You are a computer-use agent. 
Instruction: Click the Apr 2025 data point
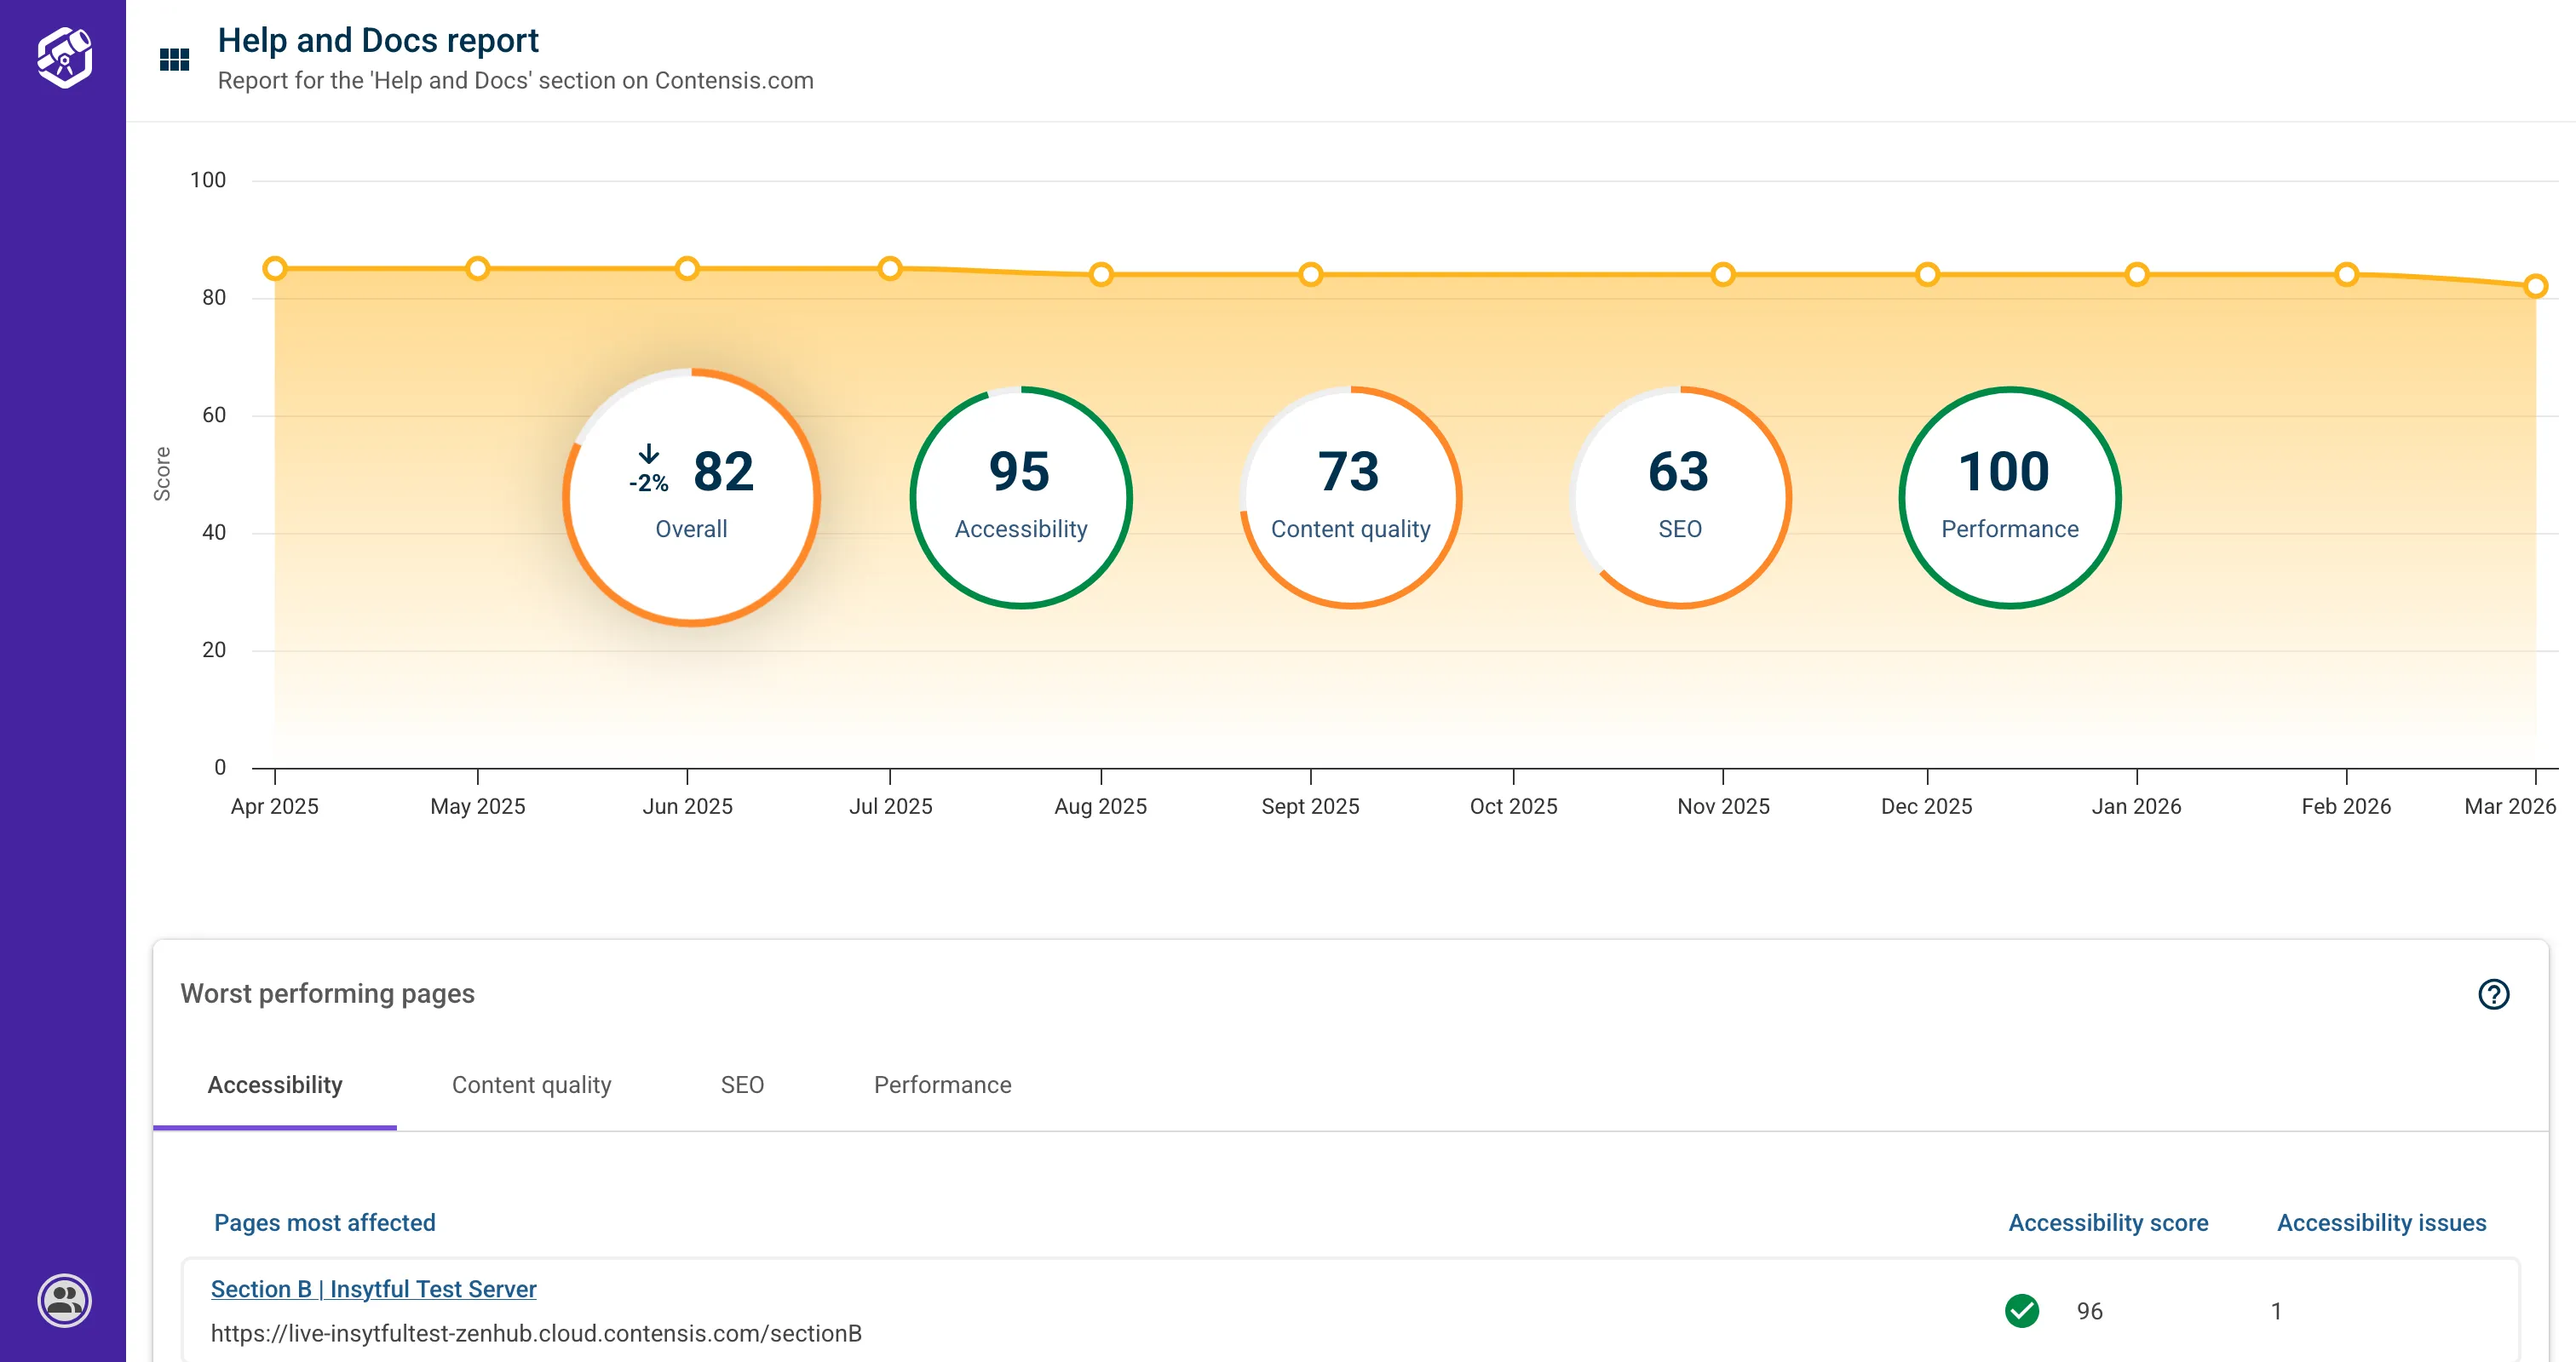coord(275,269)
